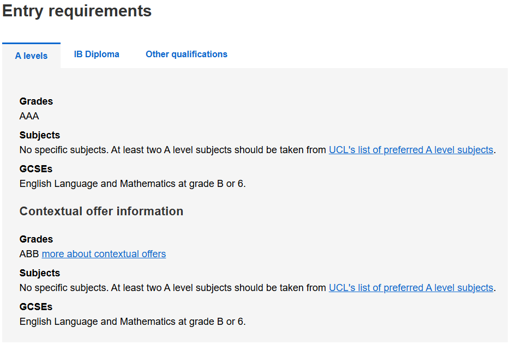The width and height of the screenshot is (510, 345).
Task: Open more about contextual offers link
Action: 104,254
